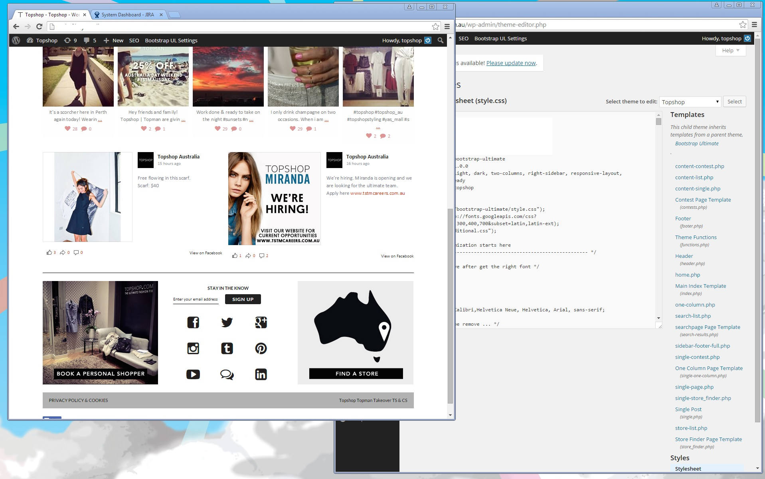
Task: Open the new tab button in front window
Action: pos(174,15)
